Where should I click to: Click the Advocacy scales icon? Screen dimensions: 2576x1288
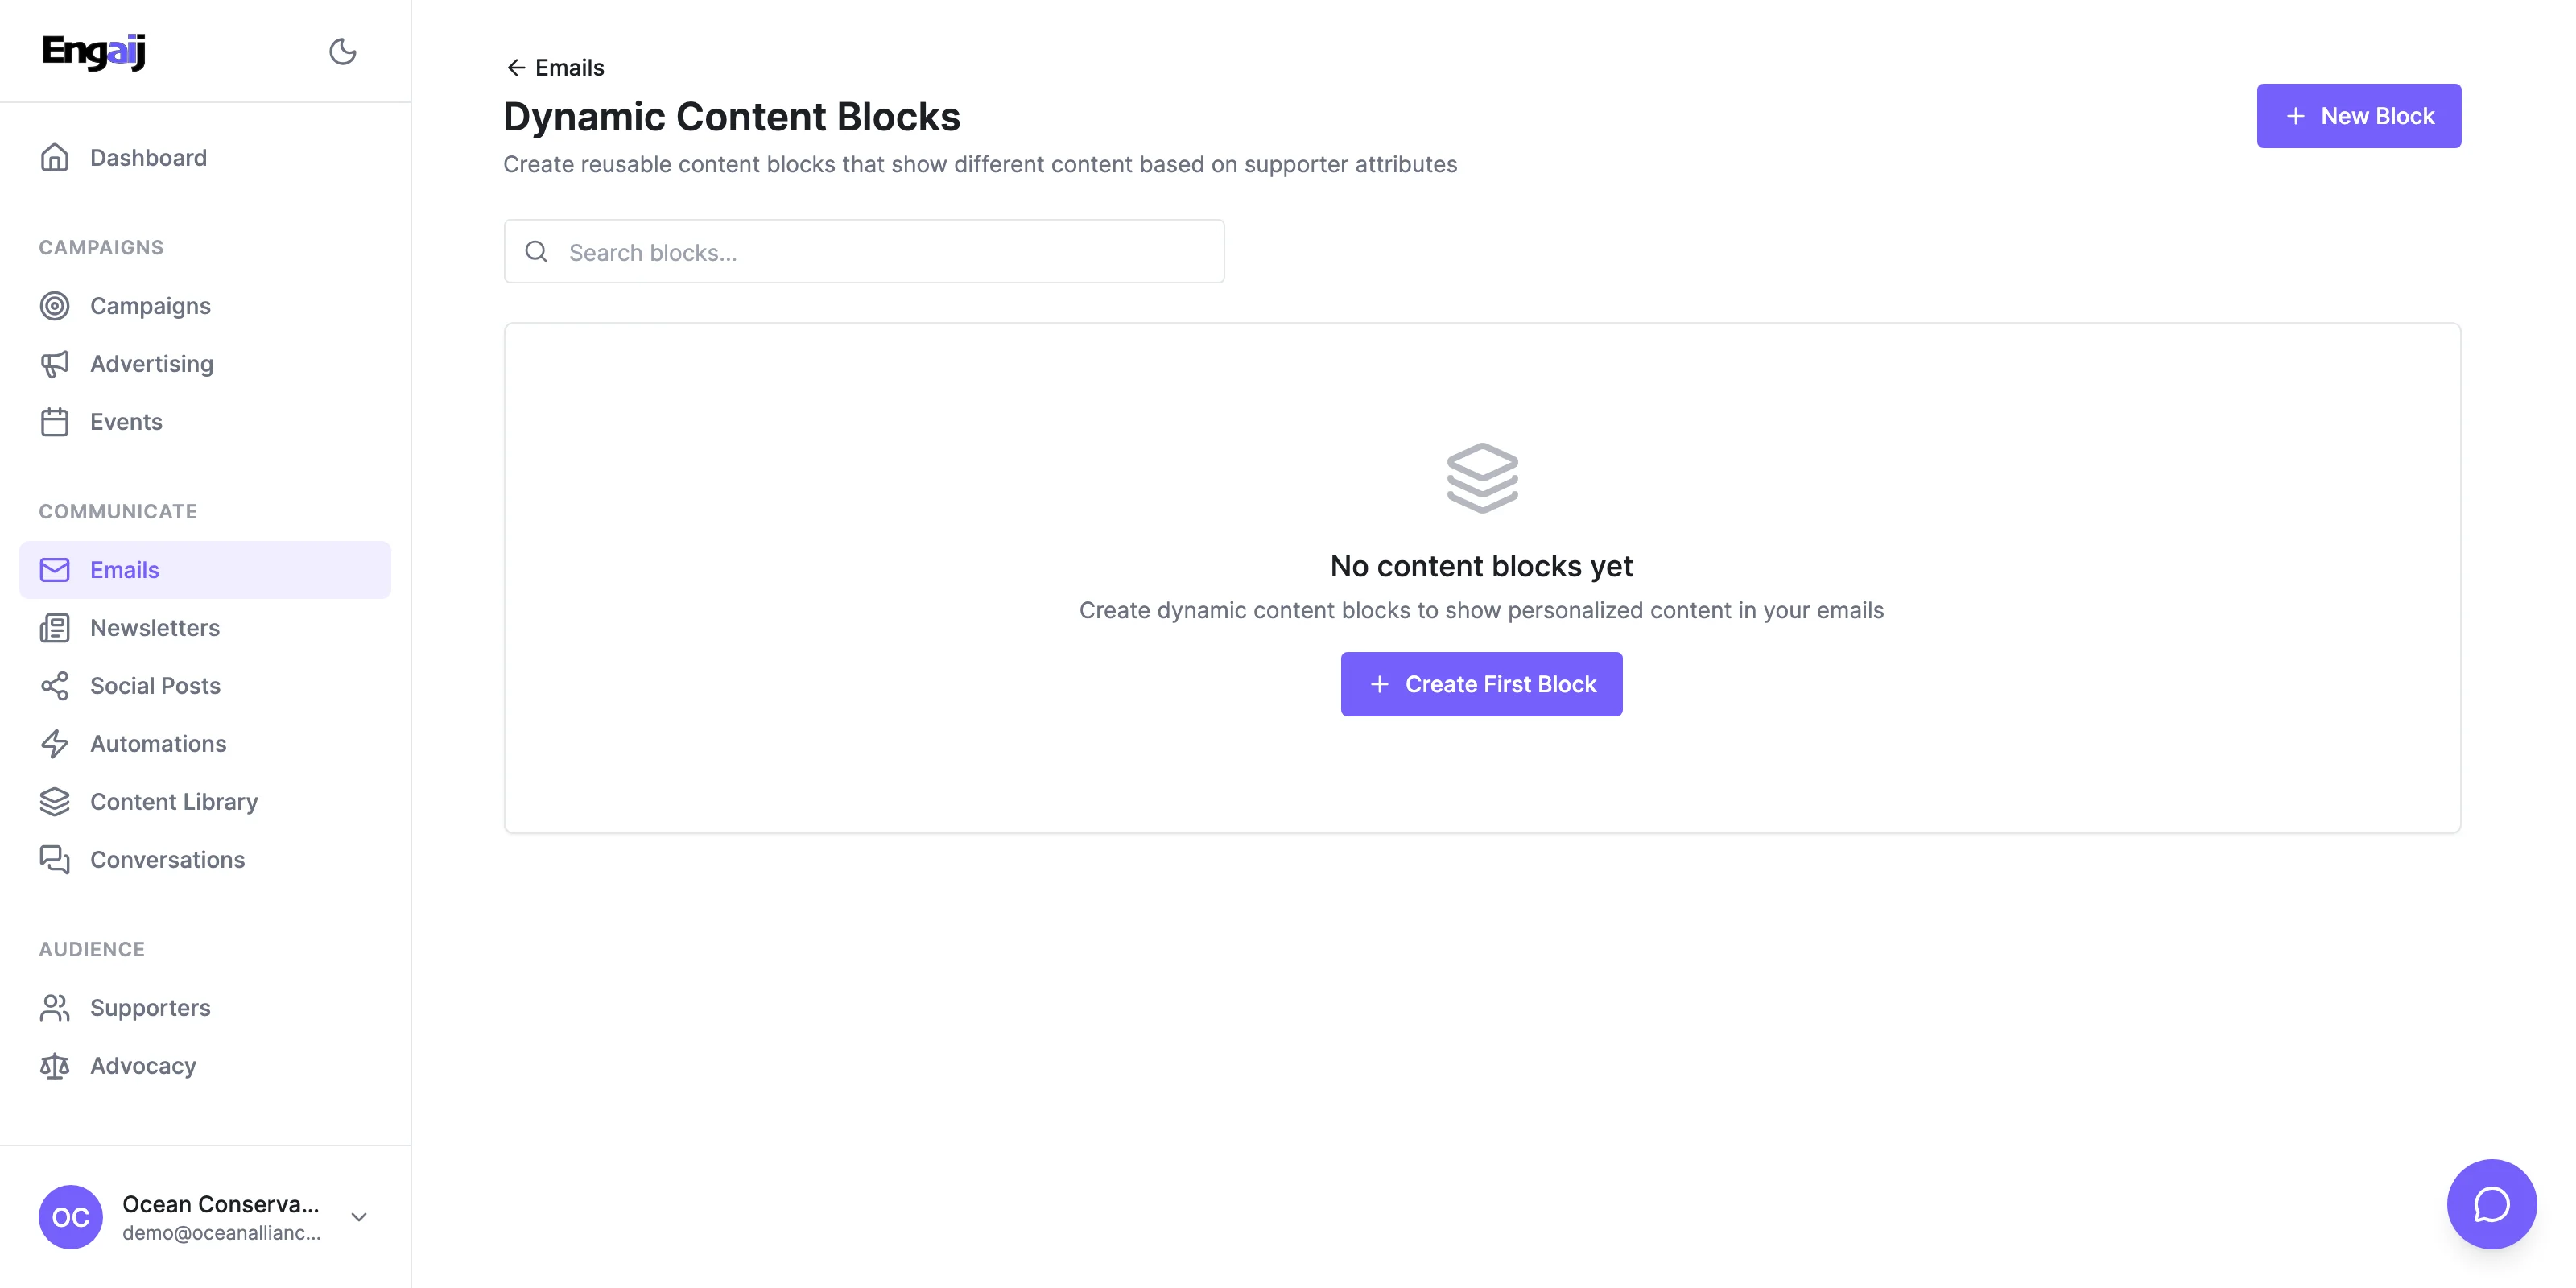coord(55,1066)
